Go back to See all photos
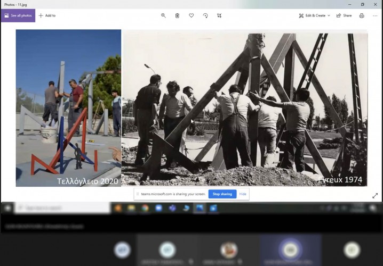Viewport: 383px width, 266px height. point(18,15)
